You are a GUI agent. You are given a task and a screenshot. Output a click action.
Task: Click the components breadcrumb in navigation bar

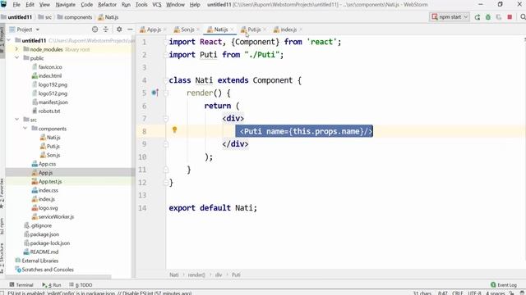click(x=75, y=17)
